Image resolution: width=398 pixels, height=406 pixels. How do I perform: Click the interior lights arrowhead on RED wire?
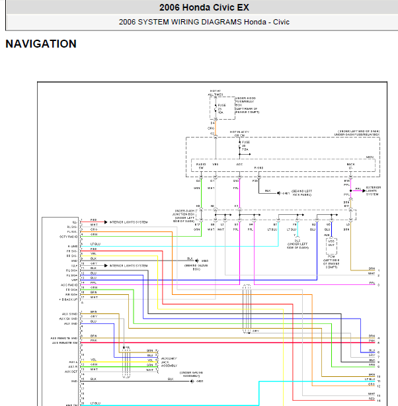click(x=106, y=222)
